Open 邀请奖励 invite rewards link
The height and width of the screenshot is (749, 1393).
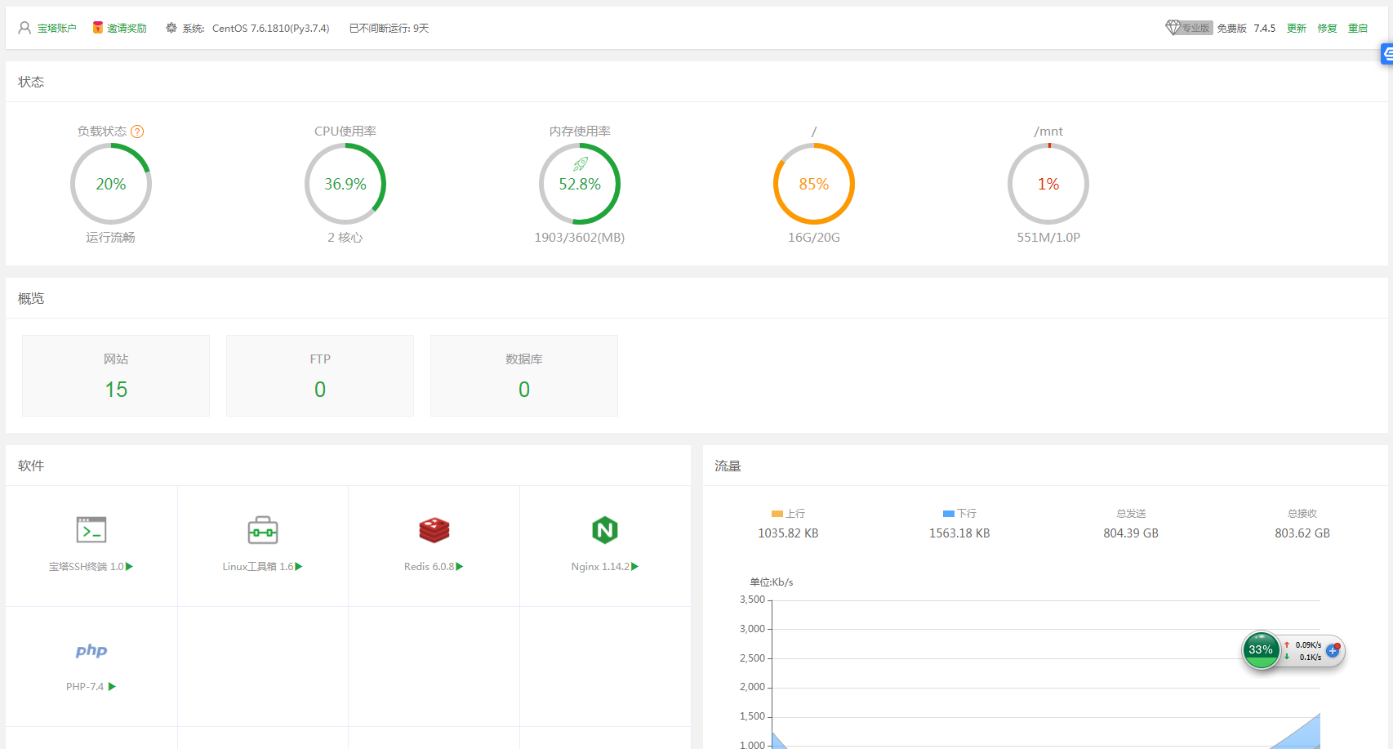(127, 28)
